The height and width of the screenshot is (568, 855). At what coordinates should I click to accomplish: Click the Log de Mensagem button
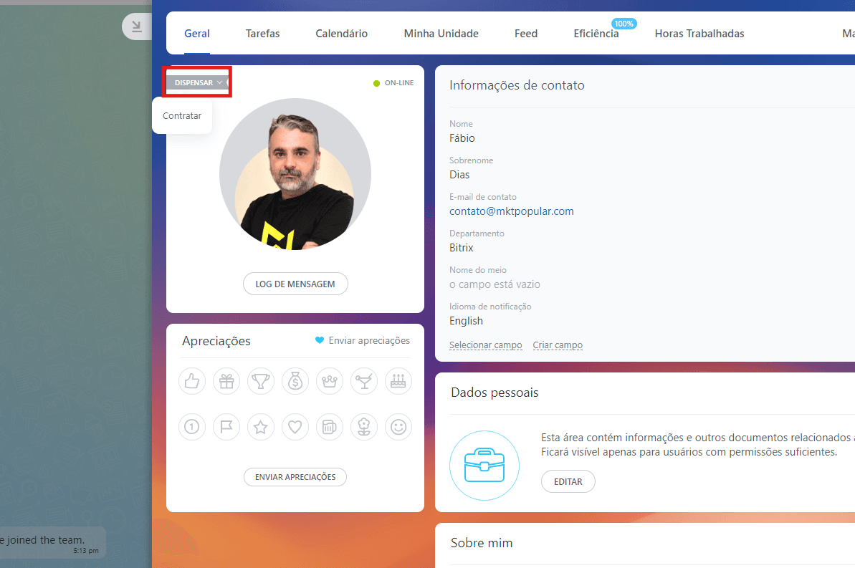coord(295,284)
